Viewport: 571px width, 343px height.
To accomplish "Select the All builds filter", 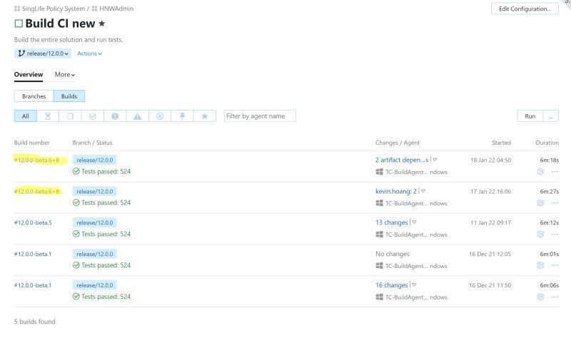I will [26, 116].
